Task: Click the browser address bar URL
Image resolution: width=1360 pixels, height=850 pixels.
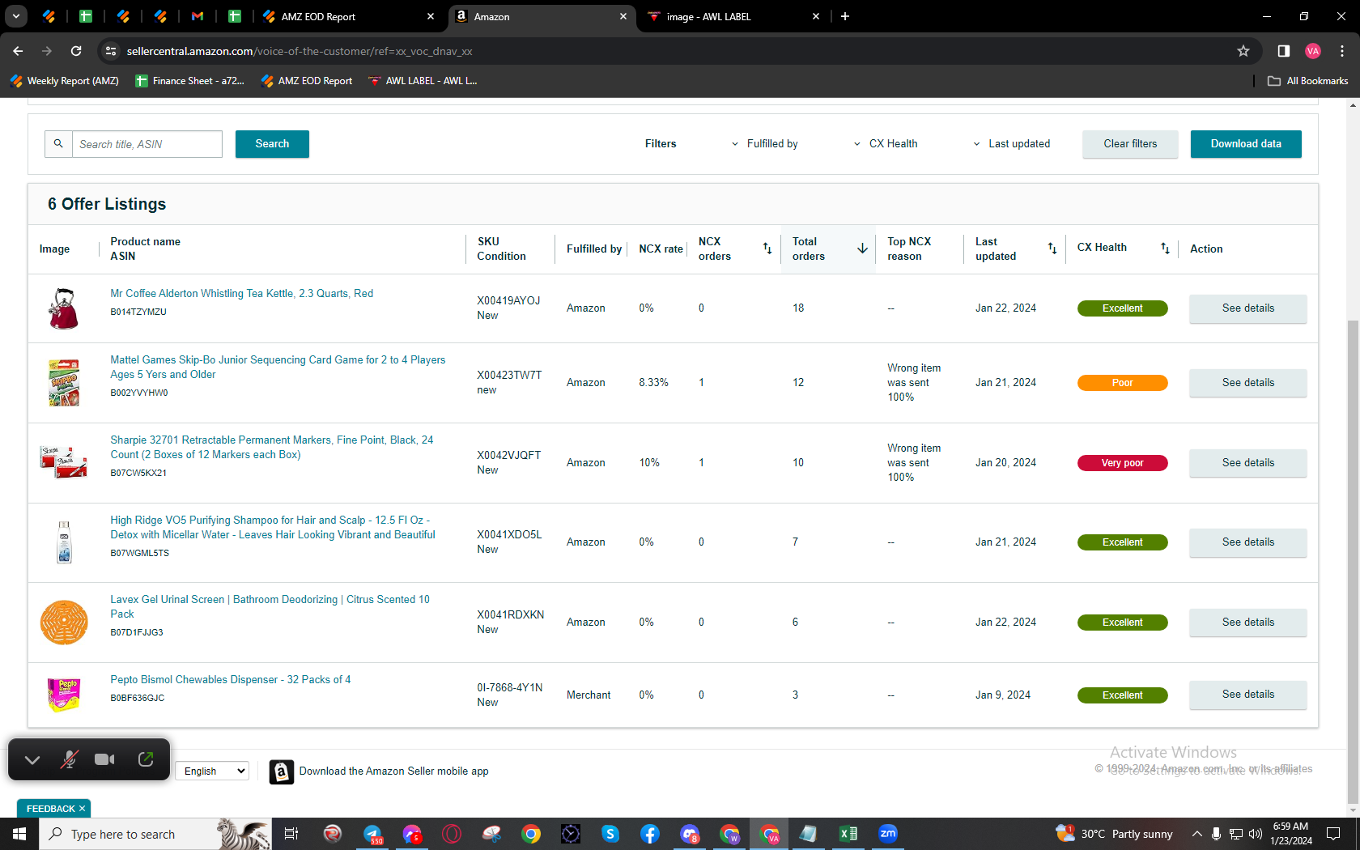Action: (x=300, y=51)
